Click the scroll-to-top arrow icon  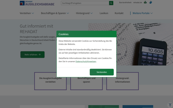(170, 105)
